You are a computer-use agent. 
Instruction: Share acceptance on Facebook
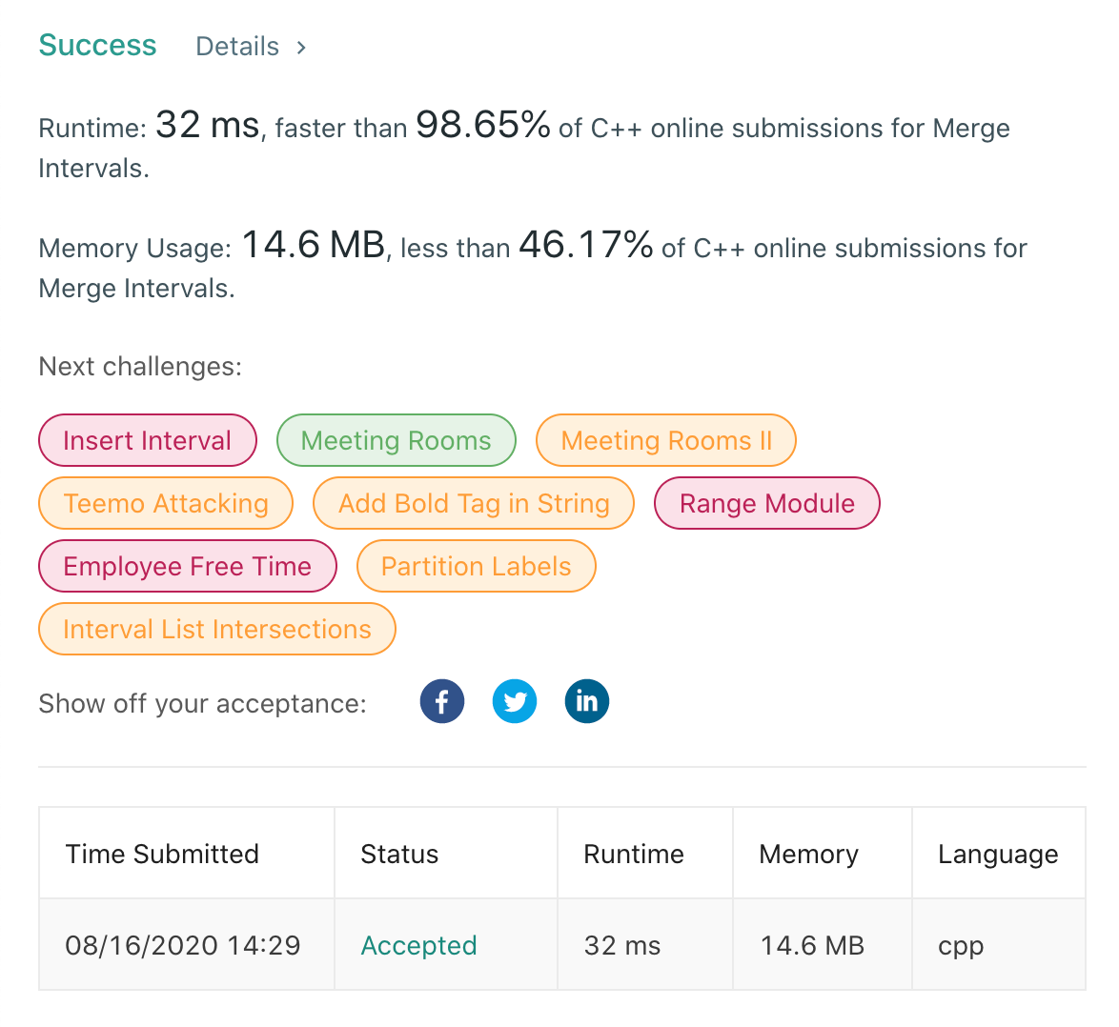tap(441, 701)
